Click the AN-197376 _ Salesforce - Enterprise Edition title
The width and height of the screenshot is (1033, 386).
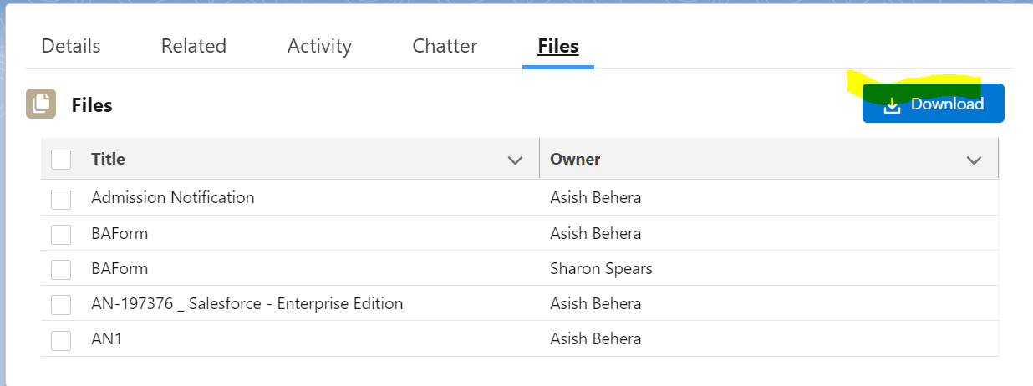pos(247,303)
